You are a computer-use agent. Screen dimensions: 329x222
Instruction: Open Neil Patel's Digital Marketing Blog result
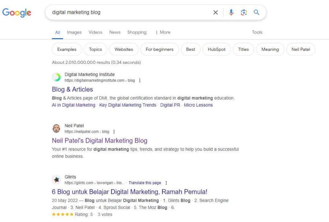pos(100,141)
